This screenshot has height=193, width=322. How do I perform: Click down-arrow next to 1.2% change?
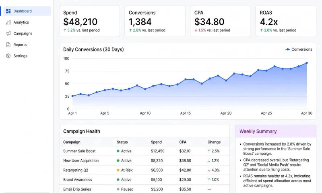pyautogui.click(x=209, y=160)
